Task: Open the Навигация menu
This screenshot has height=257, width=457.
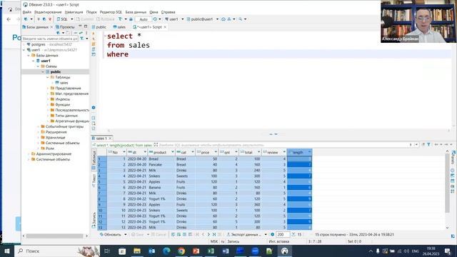Action: (74, 12)
